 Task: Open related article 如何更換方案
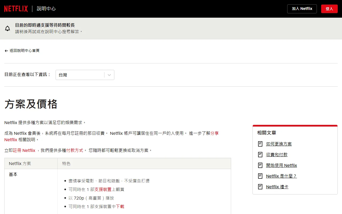tap(279, 144)
